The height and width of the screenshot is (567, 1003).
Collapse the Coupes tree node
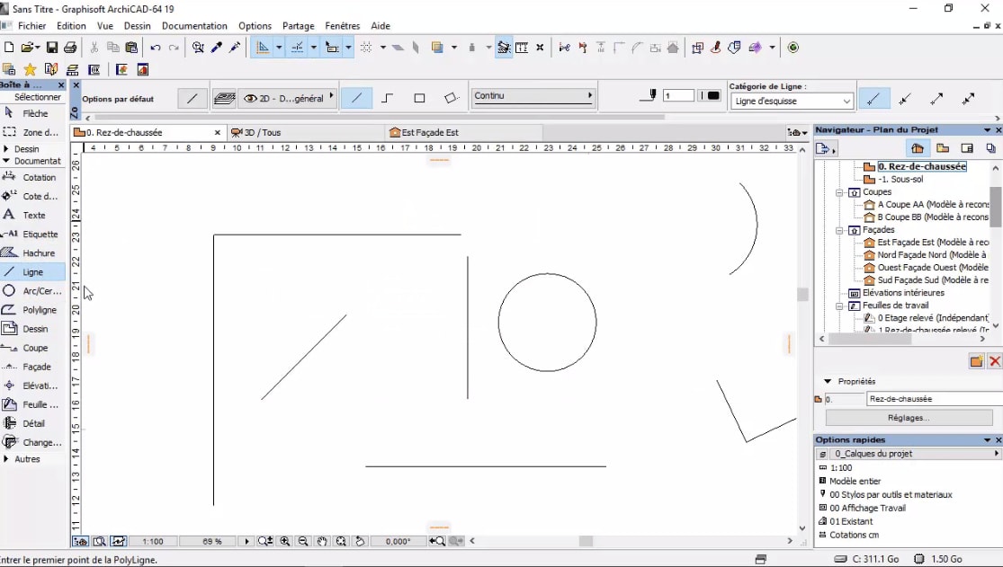click(839, 192)
